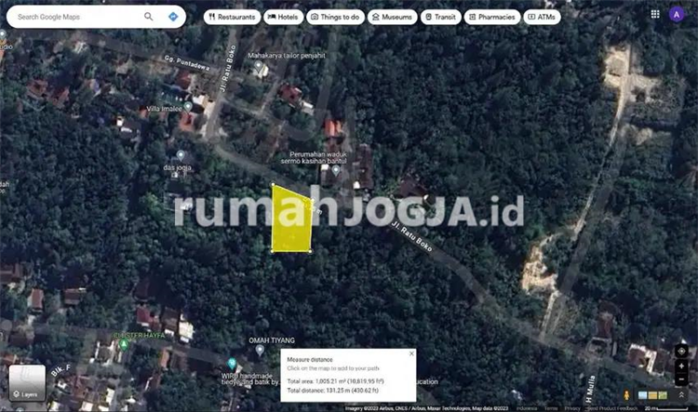
Task: Click the das jogja map pin
Action: pos(181,155)
